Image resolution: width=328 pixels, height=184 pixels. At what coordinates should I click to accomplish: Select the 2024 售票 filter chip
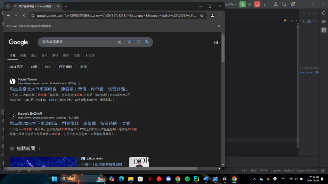(x=16, y=67)
